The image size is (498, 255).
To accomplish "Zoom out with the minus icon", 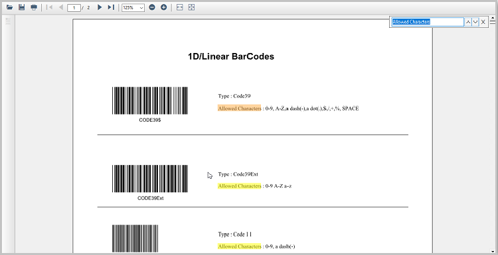I will [x=152, y=7].
